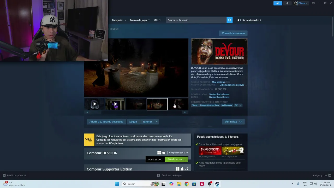Open the notifications bell
The image size is (334, 188).
click(x=287, y=3)
